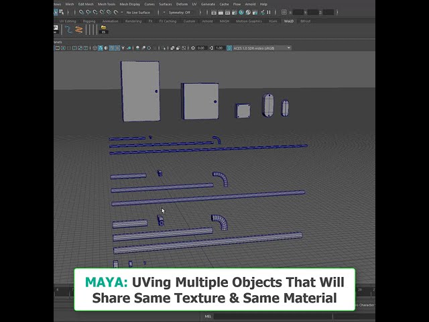Enable the Snap to grids magnet icon

pyautogui.click(x=81, y=12)
